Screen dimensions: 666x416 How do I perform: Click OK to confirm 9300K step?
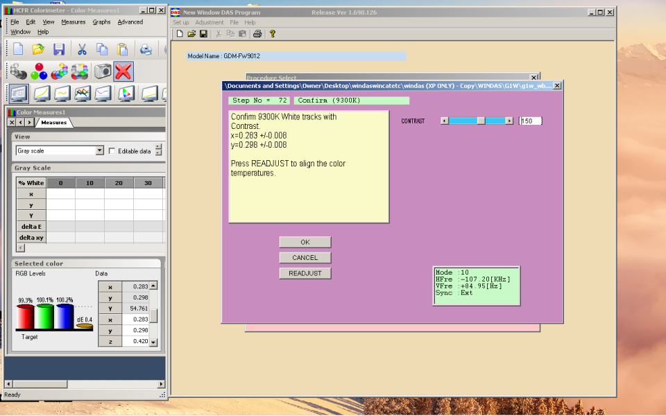[305, 242]
